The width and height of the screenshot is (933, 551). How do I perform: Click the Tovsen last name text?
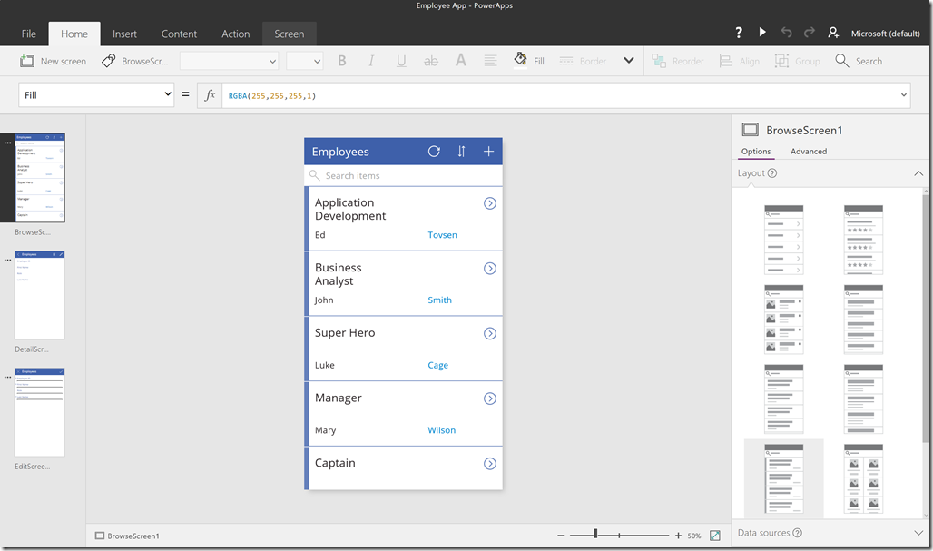(443, 235)
